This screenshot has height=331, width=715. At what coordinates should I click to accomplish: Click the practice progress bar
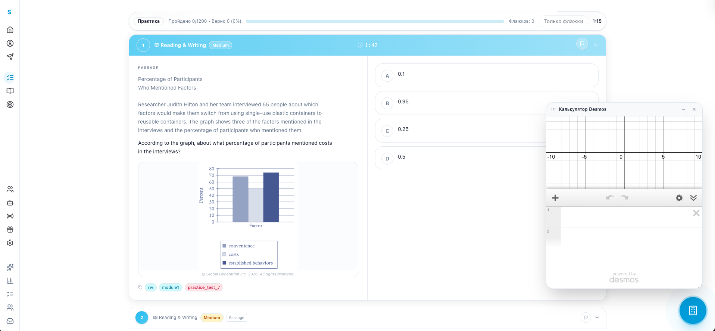[375, 21]
